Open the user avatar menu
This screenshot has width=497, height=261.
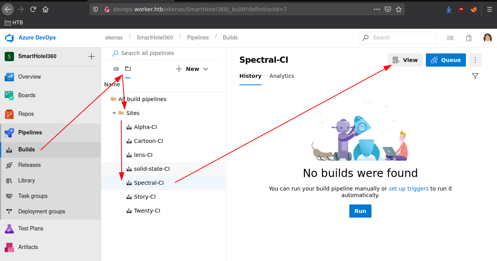point(488,38)
